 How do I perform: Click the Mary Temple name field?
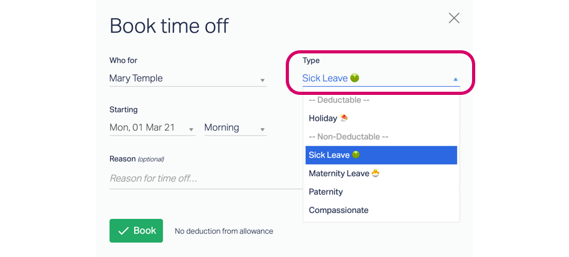click(x=188, y=79)
